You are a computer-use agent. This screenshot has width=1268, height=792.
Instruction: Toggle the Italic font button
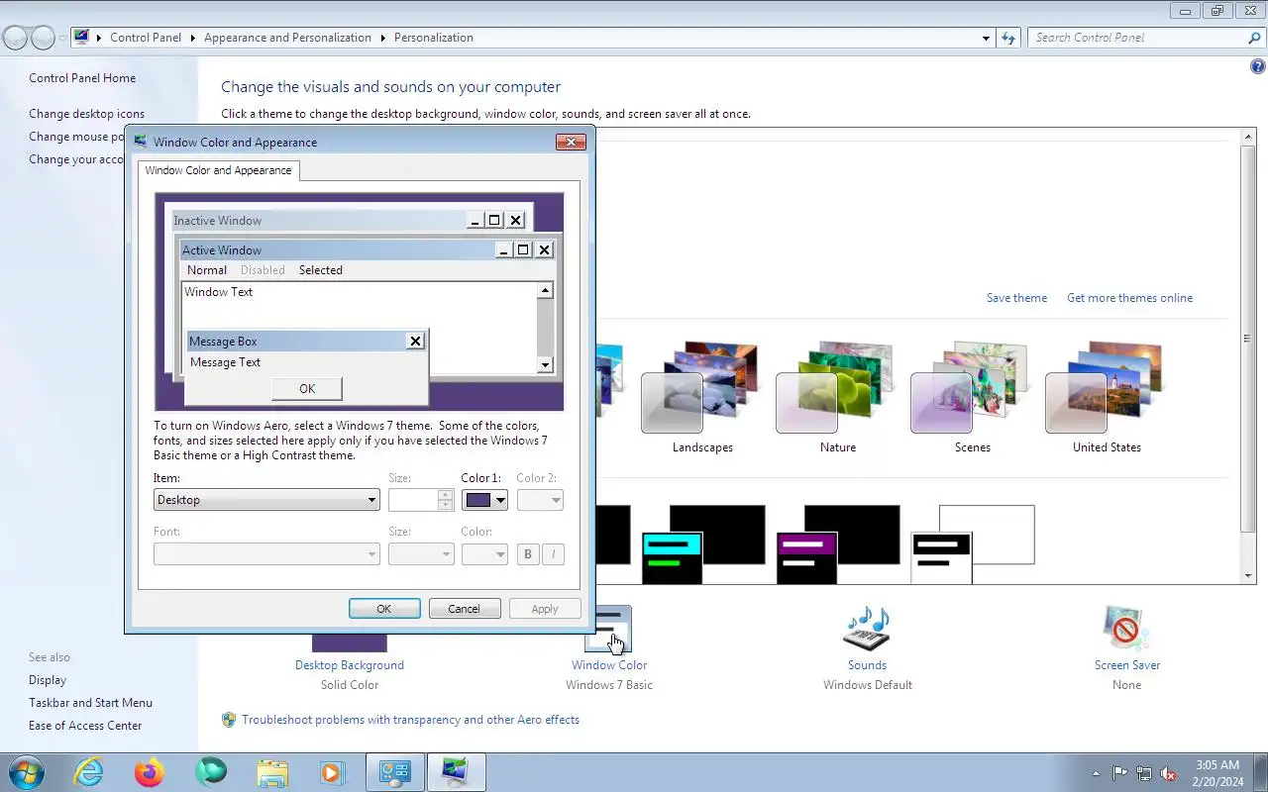click(x=554, y=554)
